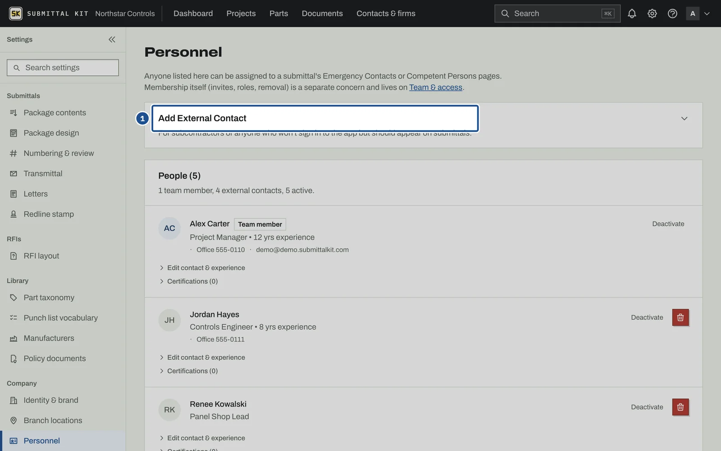Open Letters settings
Screen dimensions: 721x451
63,194
